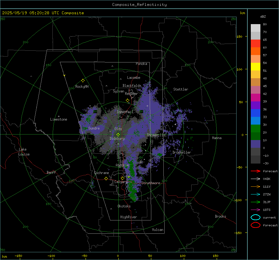Screen dimensions: 279x260
Task: Click the Okotoks label
Action: [124, 206]
